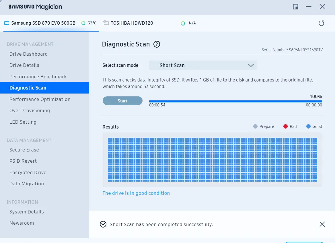Click 'The drive is in good condition' link
The height and width of the screenshot is (243, 335).
pyautogui.click(x=136, y=193)
